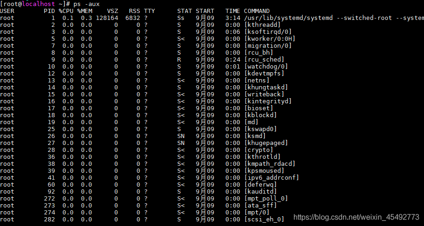This screenshot has width=424, height=226.
Task: Click the [kswapd0] process name
Action: click(261, 129)
